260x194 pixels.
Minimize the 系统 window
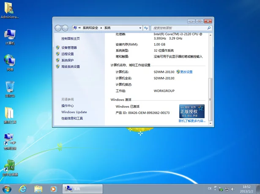pyautogui.click(x=191, y=21)
